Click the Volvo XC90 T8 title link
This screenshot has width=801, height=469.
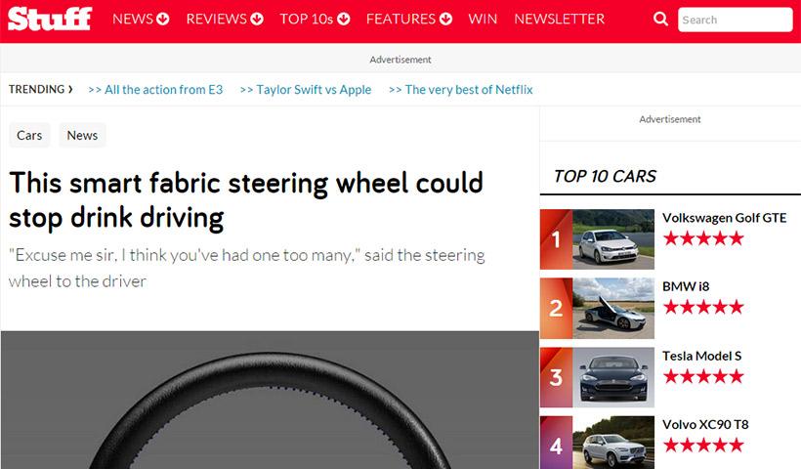[x=705, y=424]
